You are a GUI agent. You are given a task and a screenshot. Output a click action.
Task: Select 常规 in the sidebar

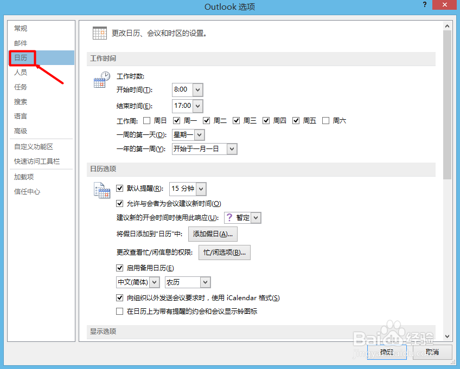41,28
